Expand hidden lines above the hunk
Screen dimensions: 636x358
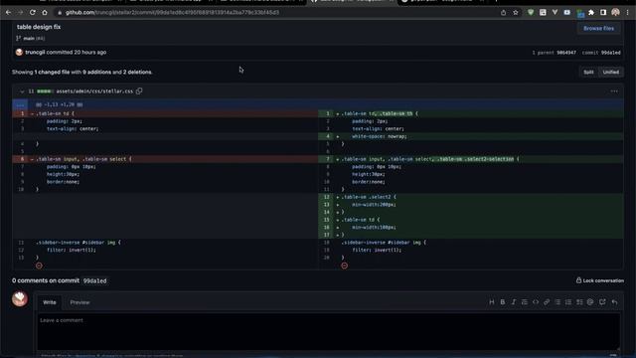(20, 104)
